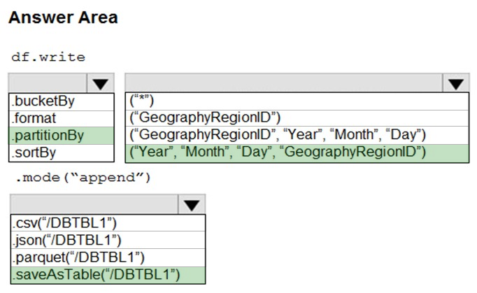Choose the .json("/DBTBL1") option
Screen dimensions: 477x293
click(x=108, y=240)
